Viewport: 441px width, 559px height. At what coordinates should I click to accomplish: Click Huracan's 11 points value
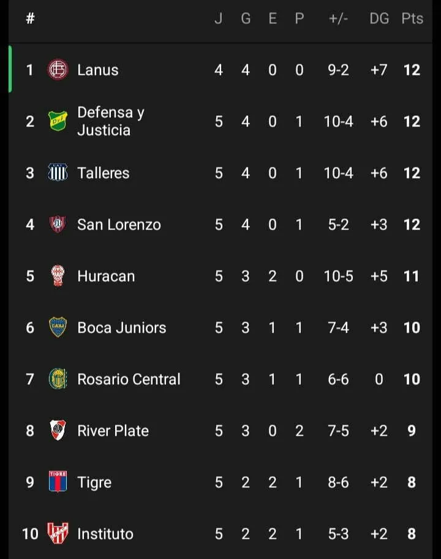click(x=412, y=276)
